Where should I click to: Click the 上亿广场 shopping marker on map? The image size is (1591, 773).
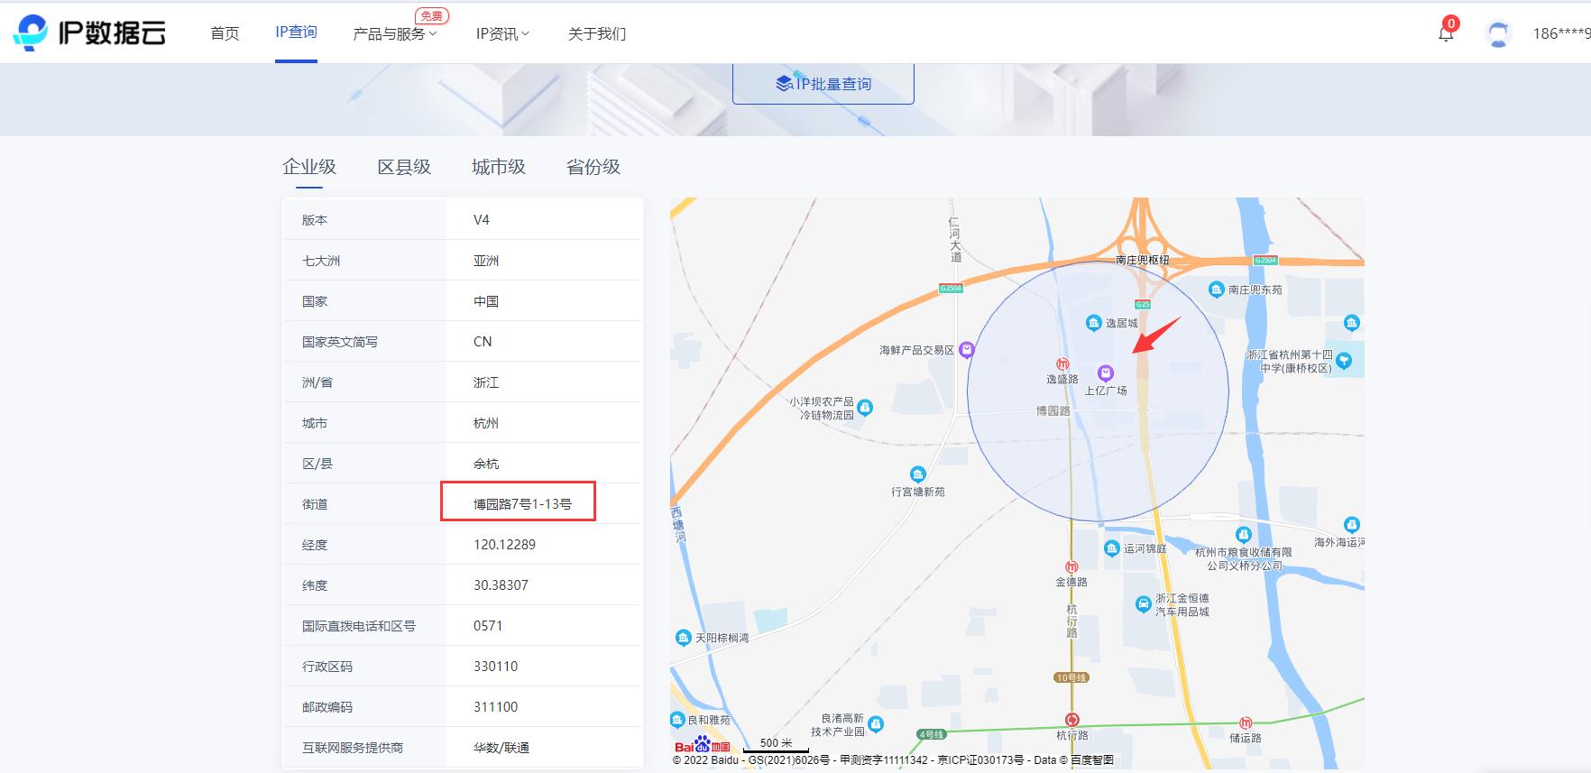tap(1106, 373)
